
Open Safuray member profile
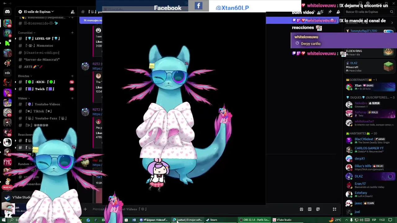click(369, 114)
